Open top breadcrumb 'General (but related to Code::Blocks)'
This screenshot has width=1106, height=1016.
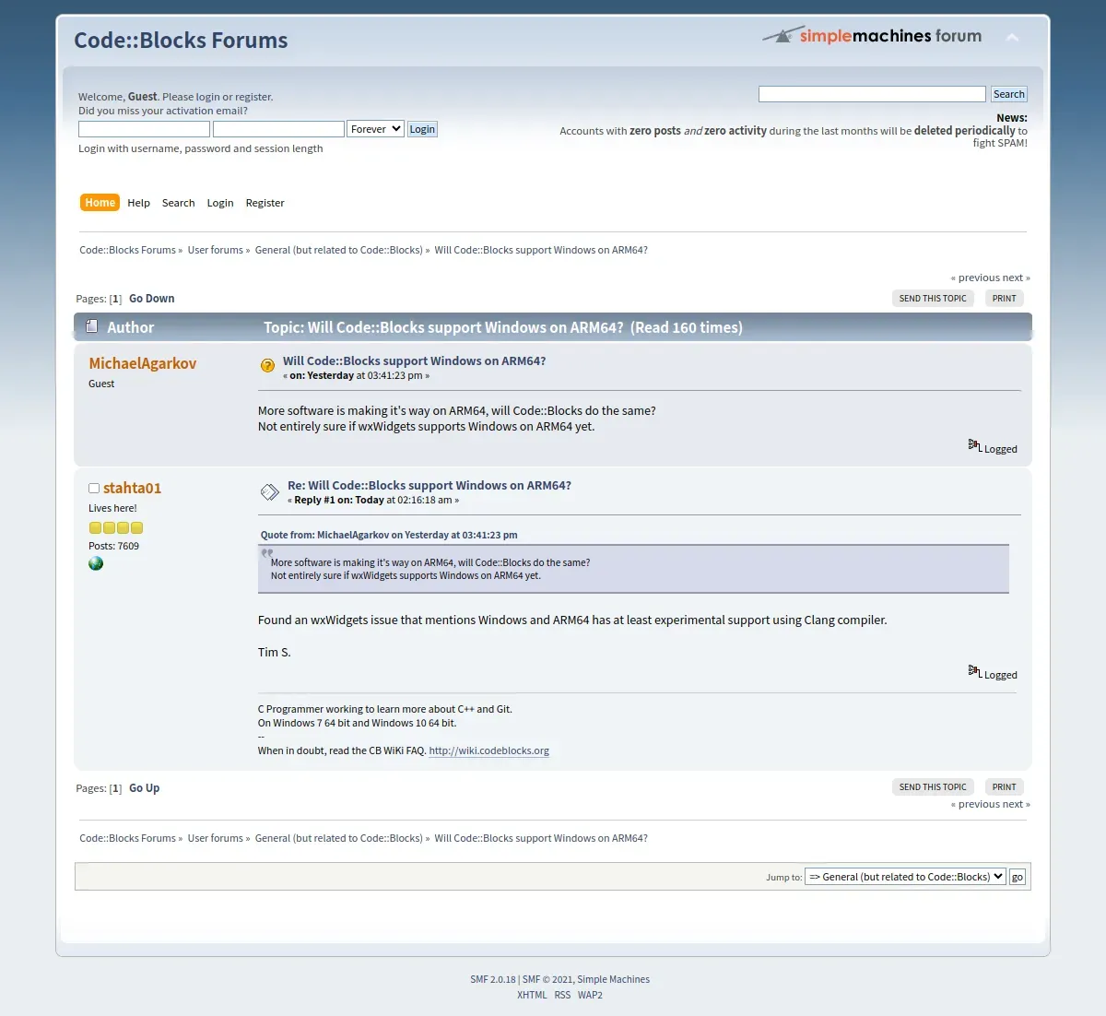point(338,250)
